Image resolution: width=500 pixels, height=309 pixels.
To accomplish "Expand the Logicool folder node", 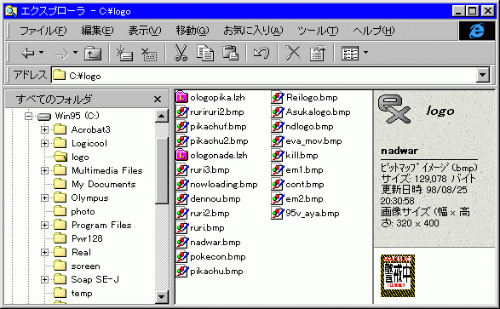I will point(44,143).
